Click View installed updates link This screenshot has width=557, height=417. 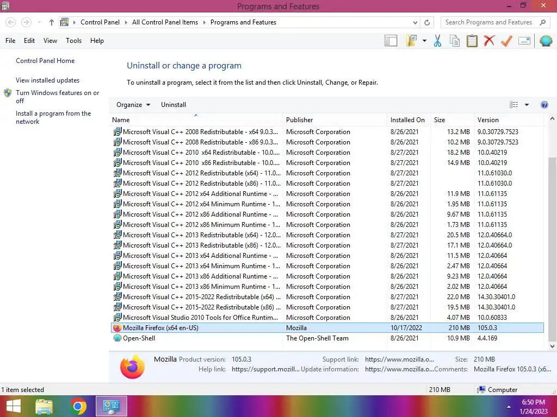coord(48,80)
